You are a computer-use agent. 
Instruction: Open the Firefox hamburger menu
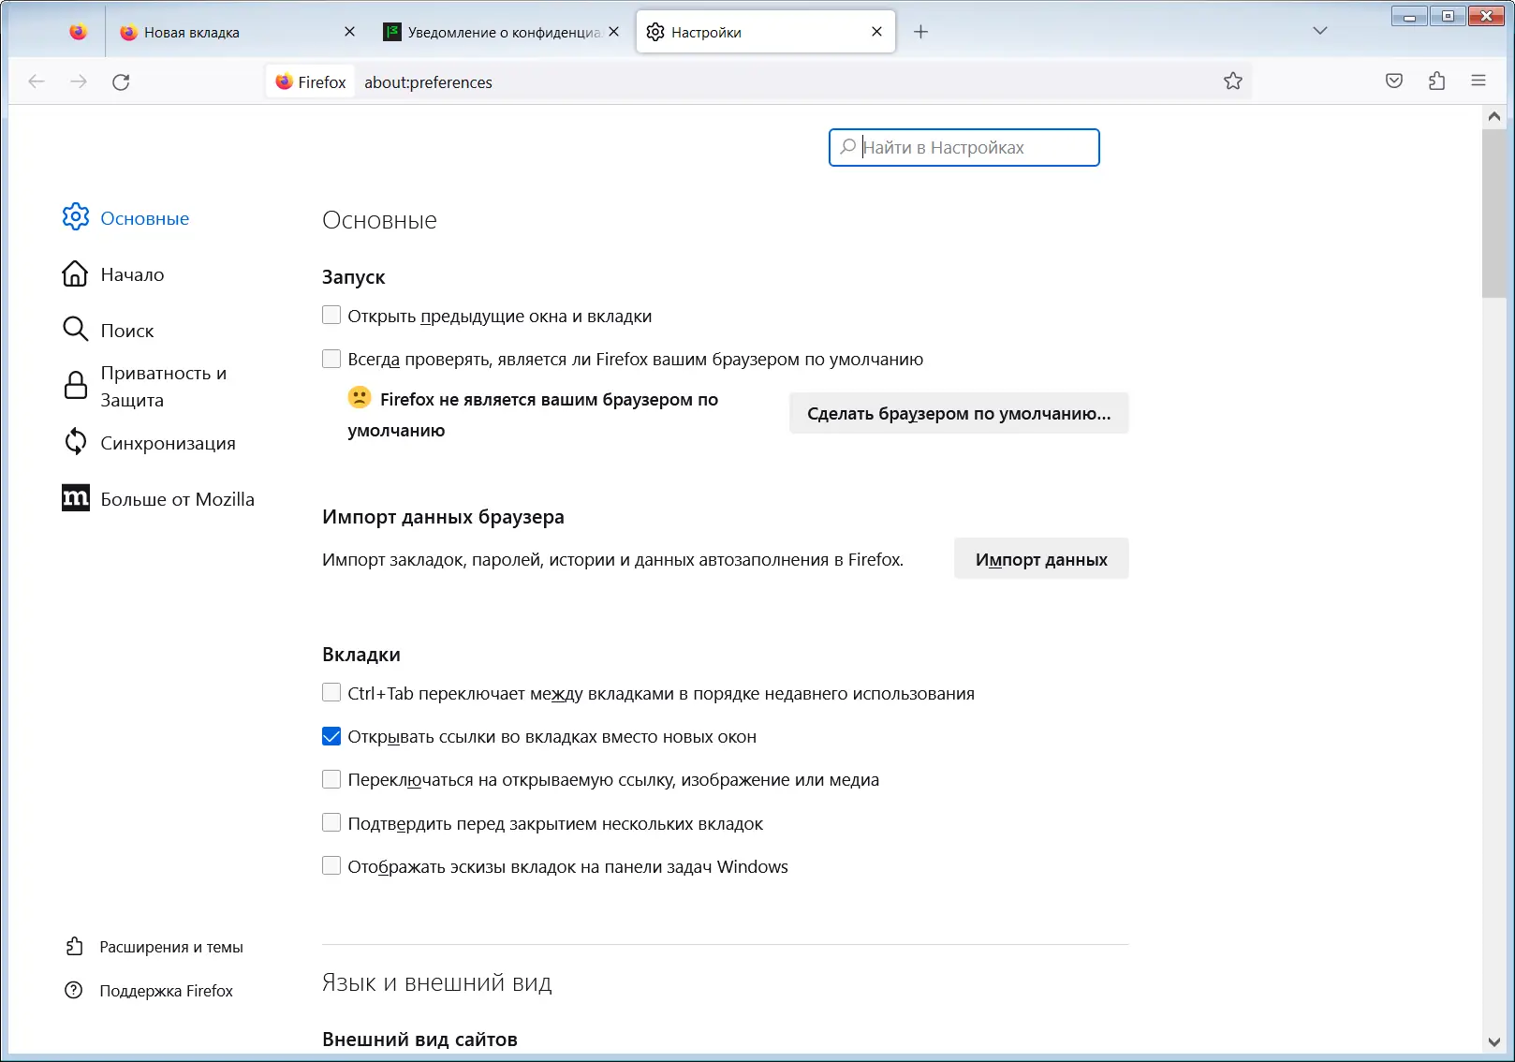1478,81
